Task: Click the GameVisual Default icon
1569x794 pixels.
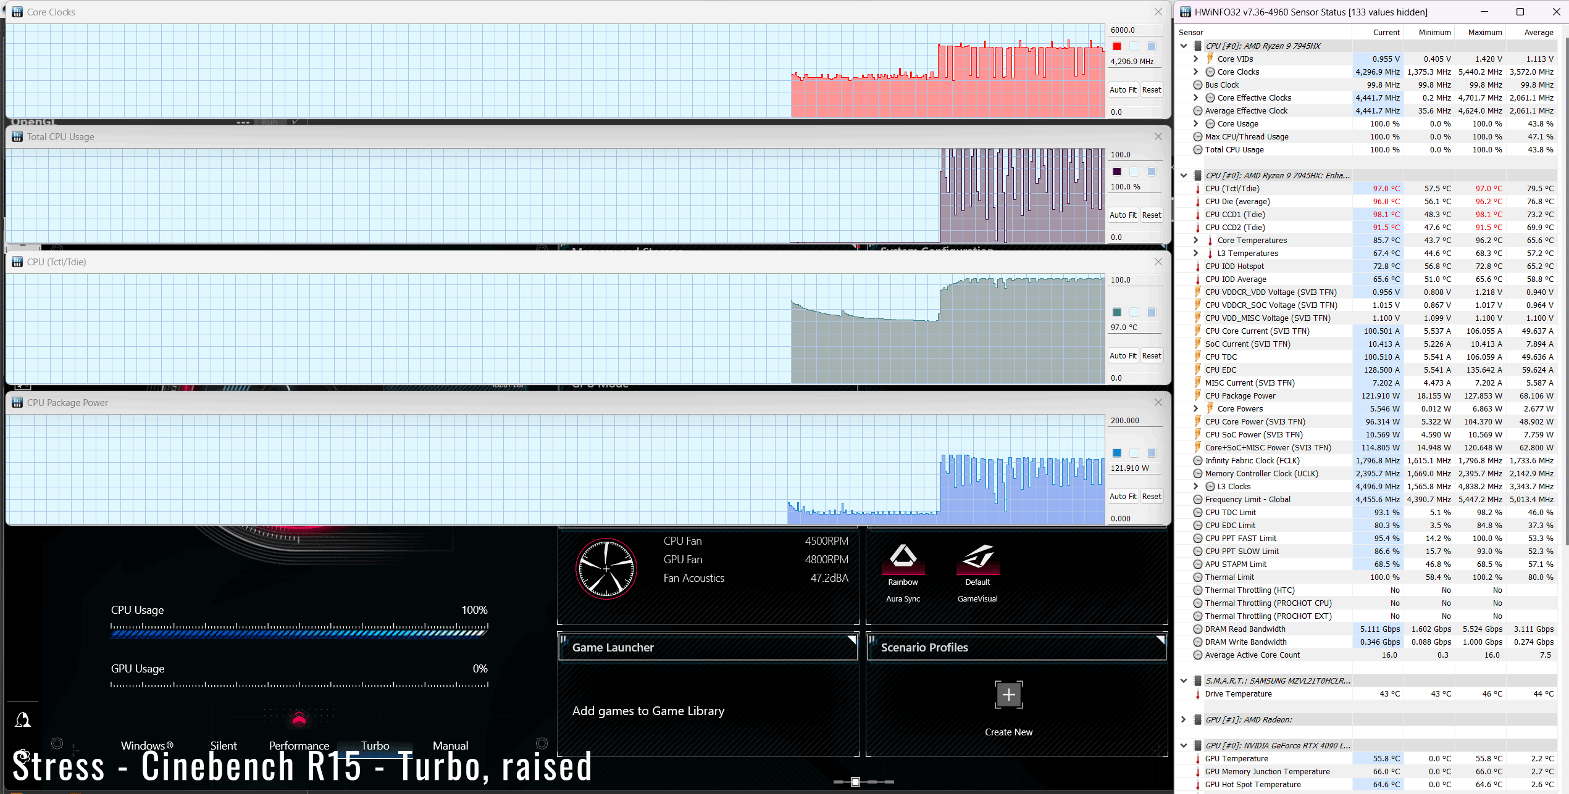Action: click(x=977, y=556)
